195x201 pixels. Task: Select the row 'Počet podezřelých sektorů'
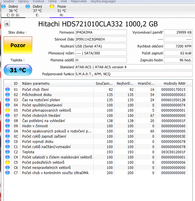[95, 163]
